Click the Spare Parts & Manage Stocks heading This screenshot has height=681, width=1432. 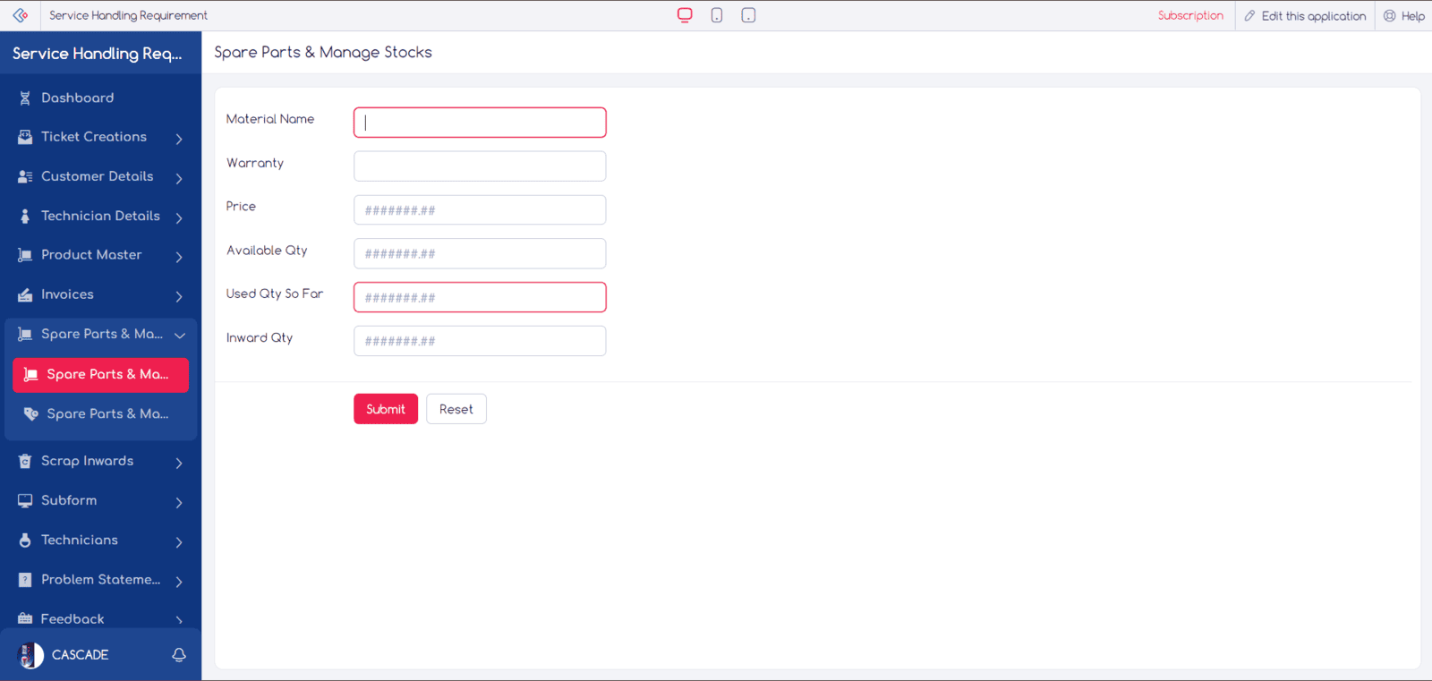pyautogui.click(x=323, y=53)
